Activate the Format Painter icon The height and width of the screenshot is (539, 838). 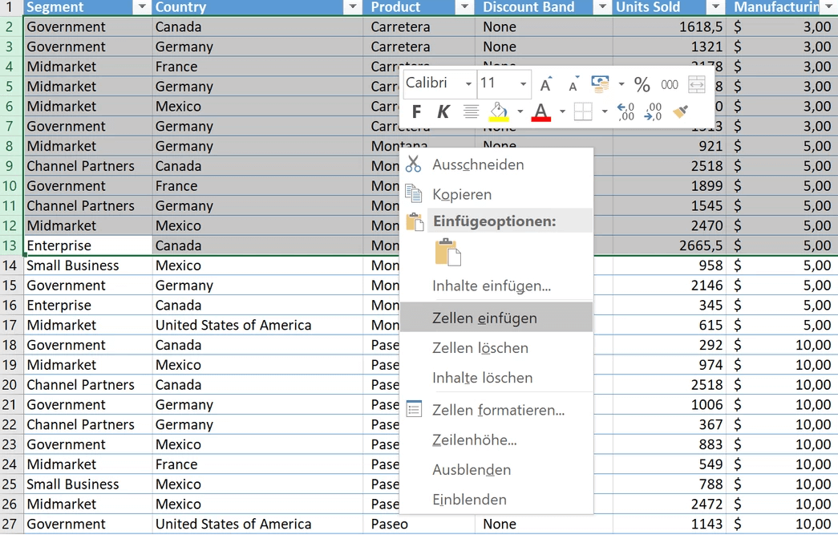pos(680,111)
